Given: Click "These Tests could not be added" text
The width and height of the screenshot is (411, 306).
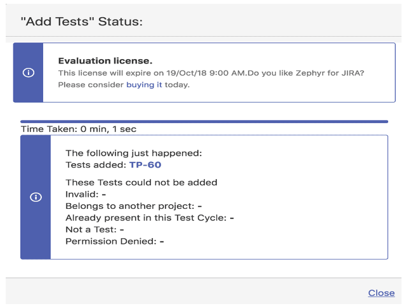Looking at the screenshot, I should 141,182.
